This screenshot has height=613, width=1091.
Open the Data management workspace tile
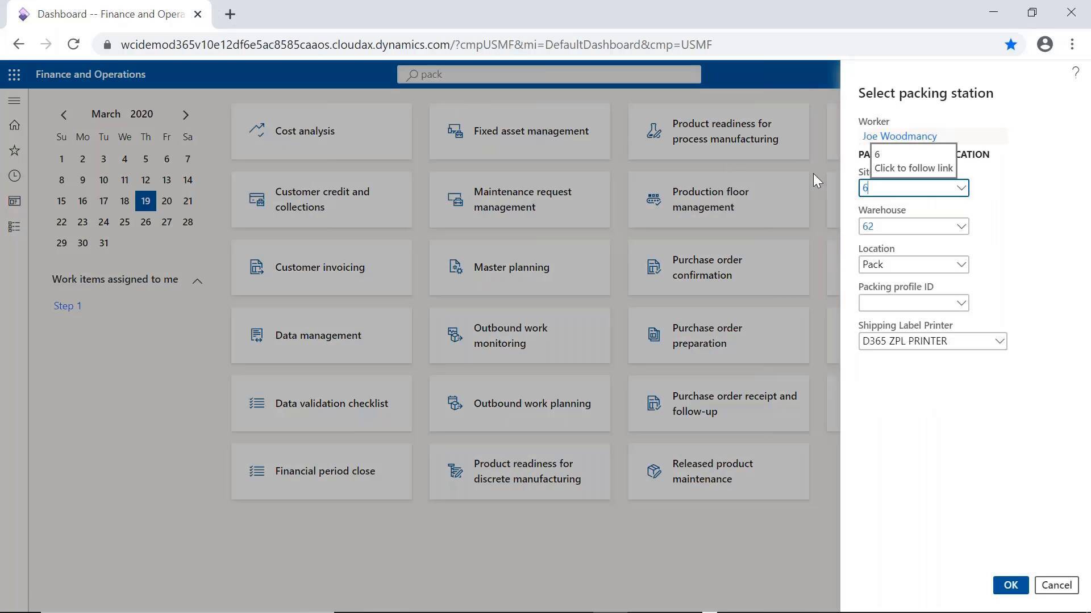pos(321,335)
